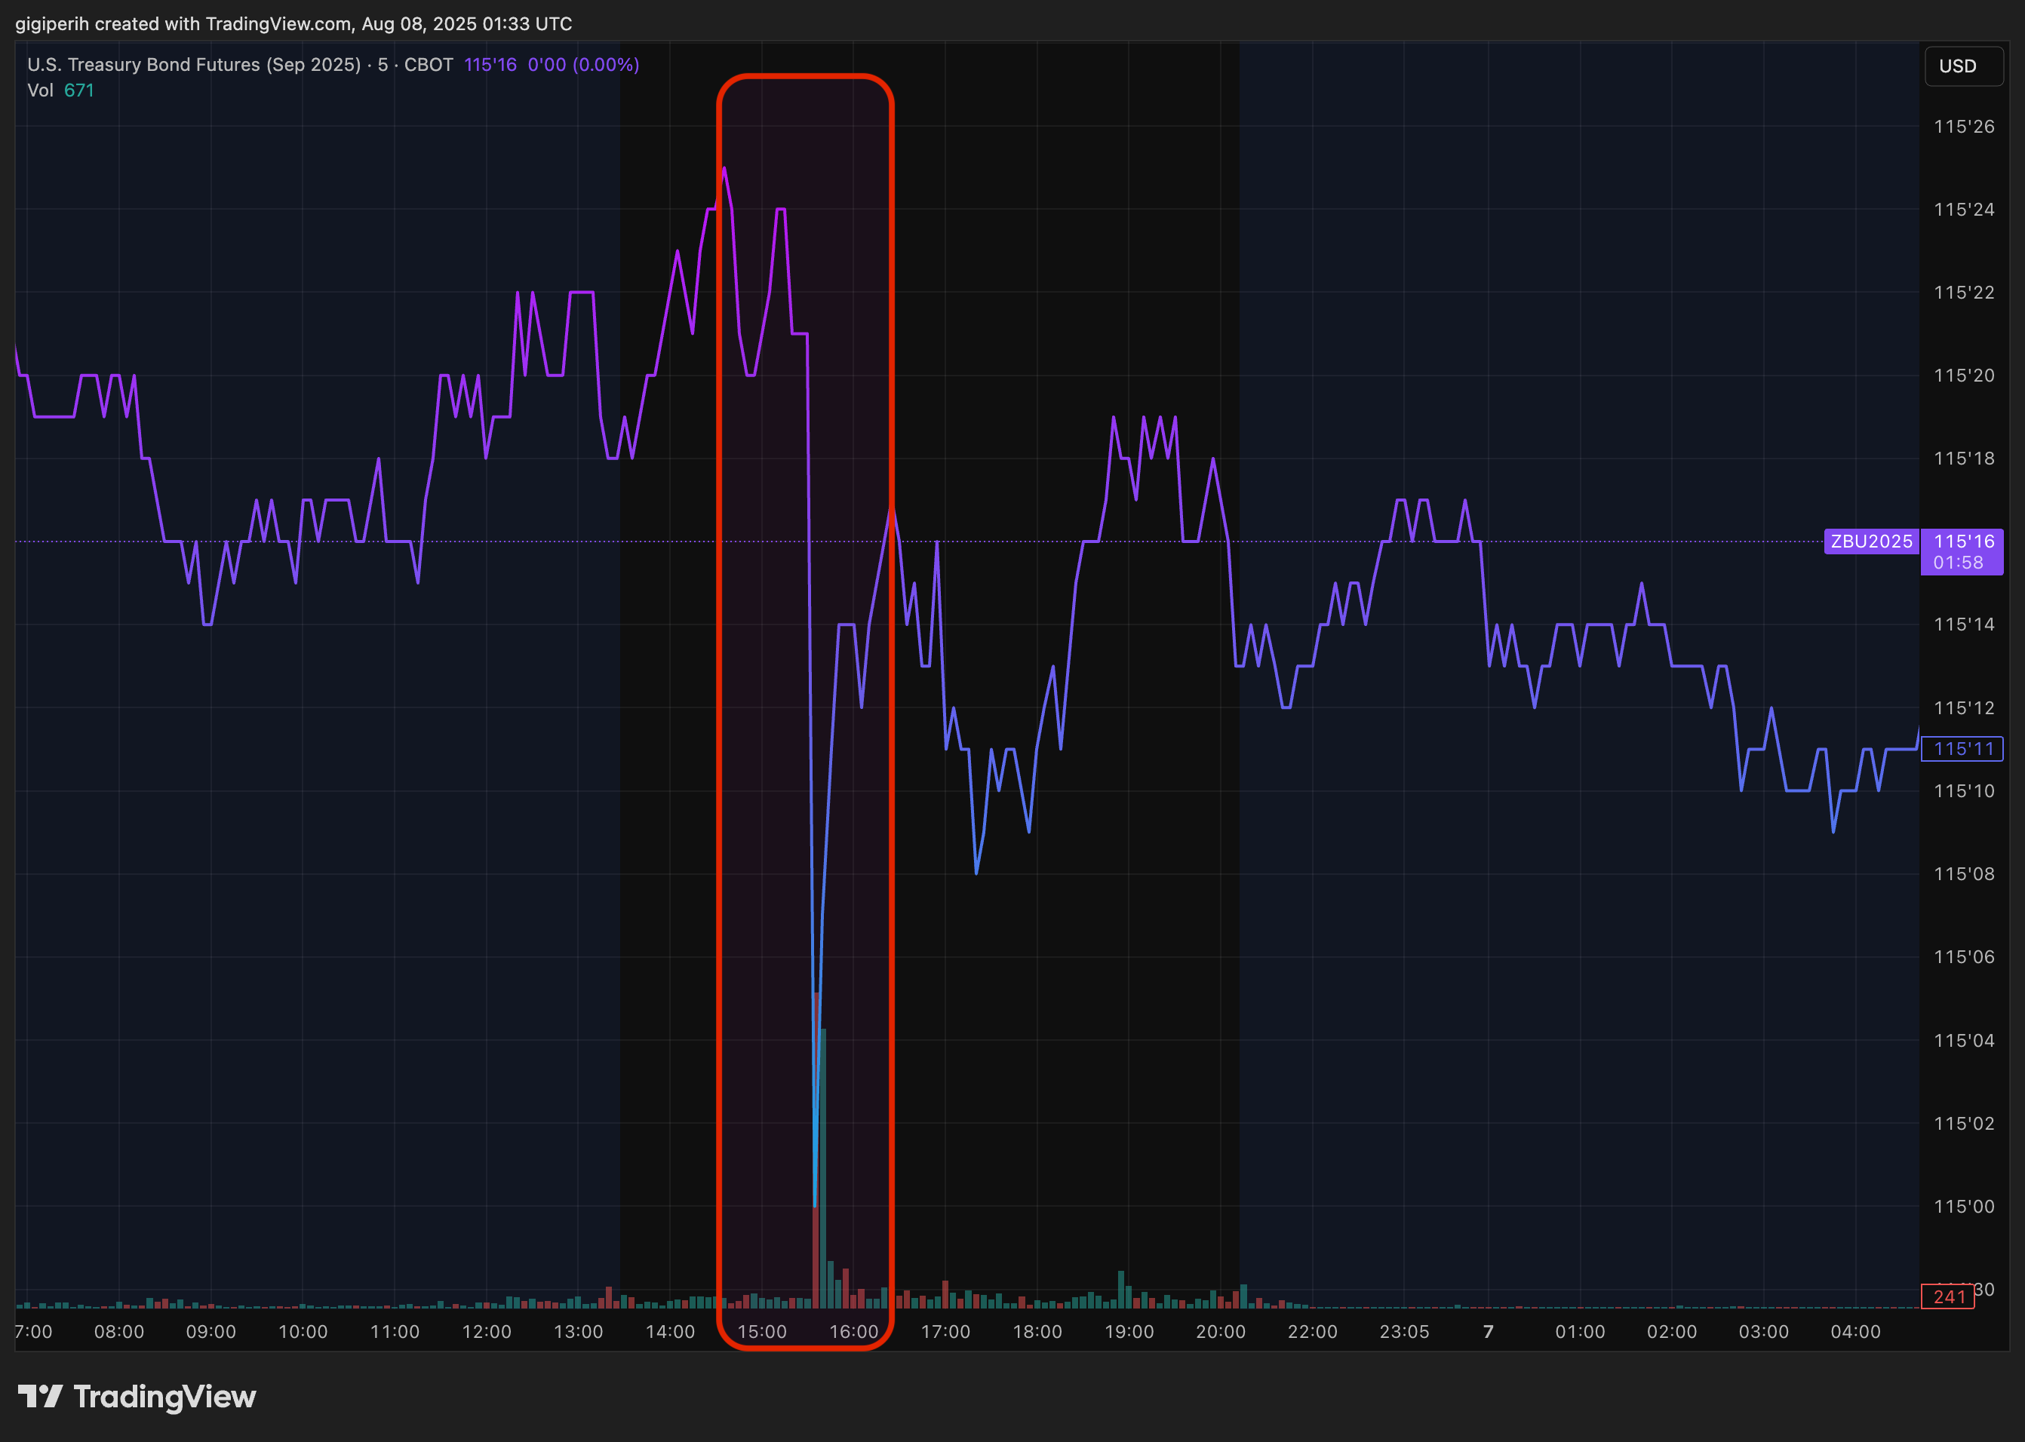
Task: Click the 22:00 time axis label
Action: tap(1313, 1332)
